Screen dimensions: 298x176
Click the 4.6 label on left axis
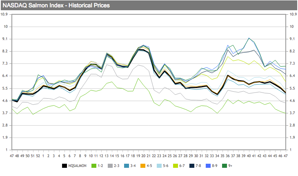click(x=5, y=101)
